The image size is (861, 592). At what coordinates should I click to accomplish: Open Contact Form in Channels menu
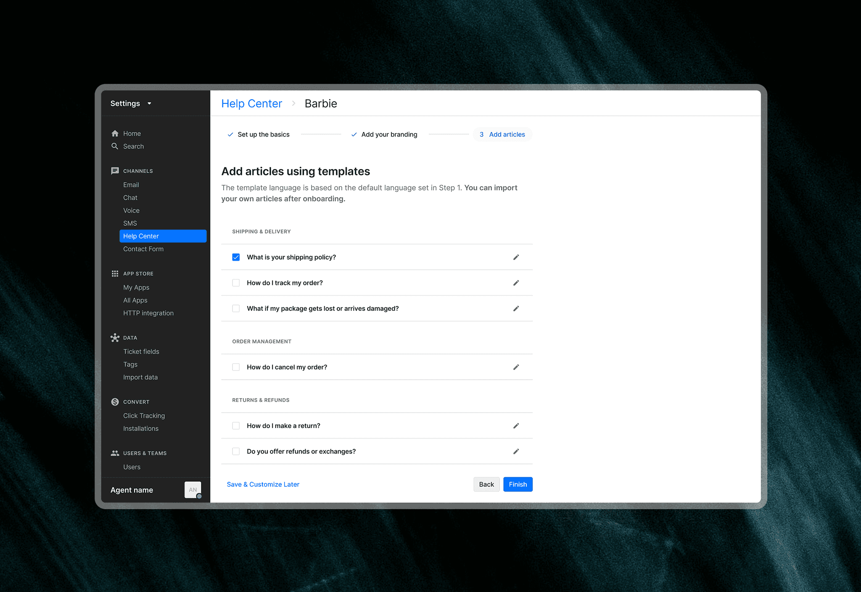(143, 249)
